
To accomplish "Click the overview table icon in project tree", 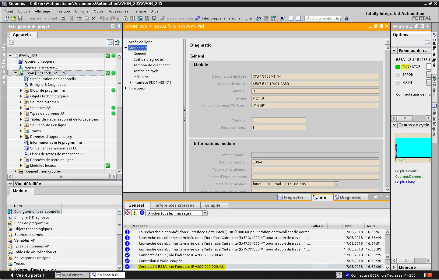I will point(110,43).
